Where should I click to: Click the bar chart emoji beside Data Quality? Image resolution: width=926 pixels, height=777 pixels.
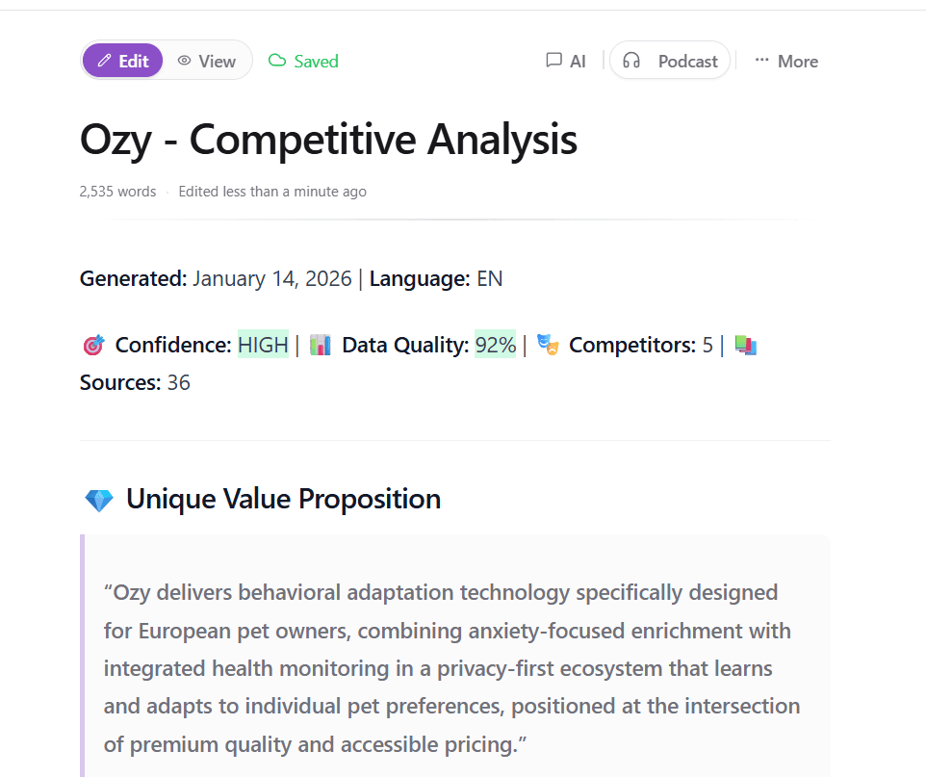pos(321,345)
